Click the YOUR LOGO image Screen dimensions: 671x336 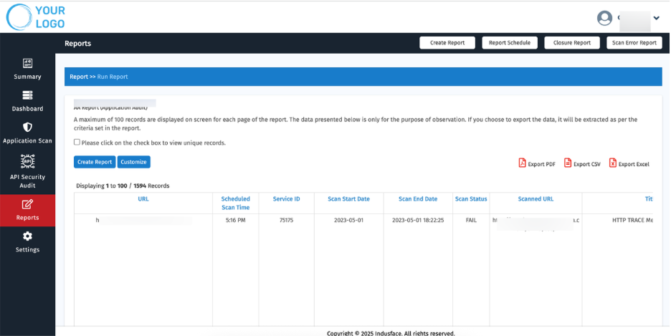[x=36, y=17]
